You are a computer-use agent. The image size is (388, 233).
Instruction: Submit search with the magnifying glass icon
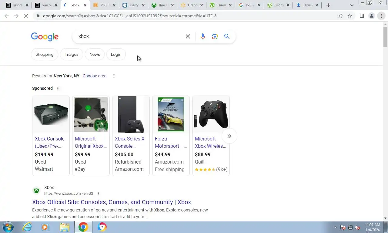[x=227, y=36]
